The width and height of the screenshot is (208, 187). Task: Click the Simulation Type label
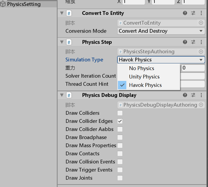(x=84, y=60)
